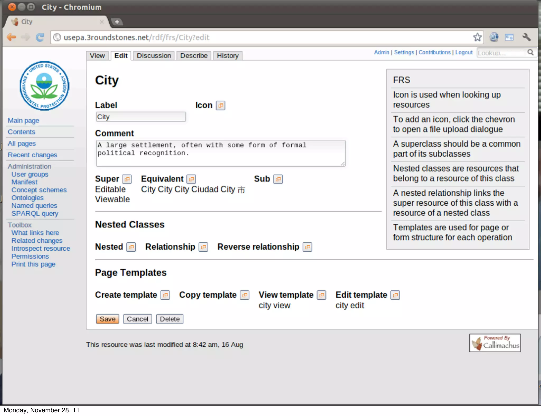Image resolution: width=541 pixels, height=416 pixels.
Task: Click the Create template chooser icon
Action: (165, 295)
